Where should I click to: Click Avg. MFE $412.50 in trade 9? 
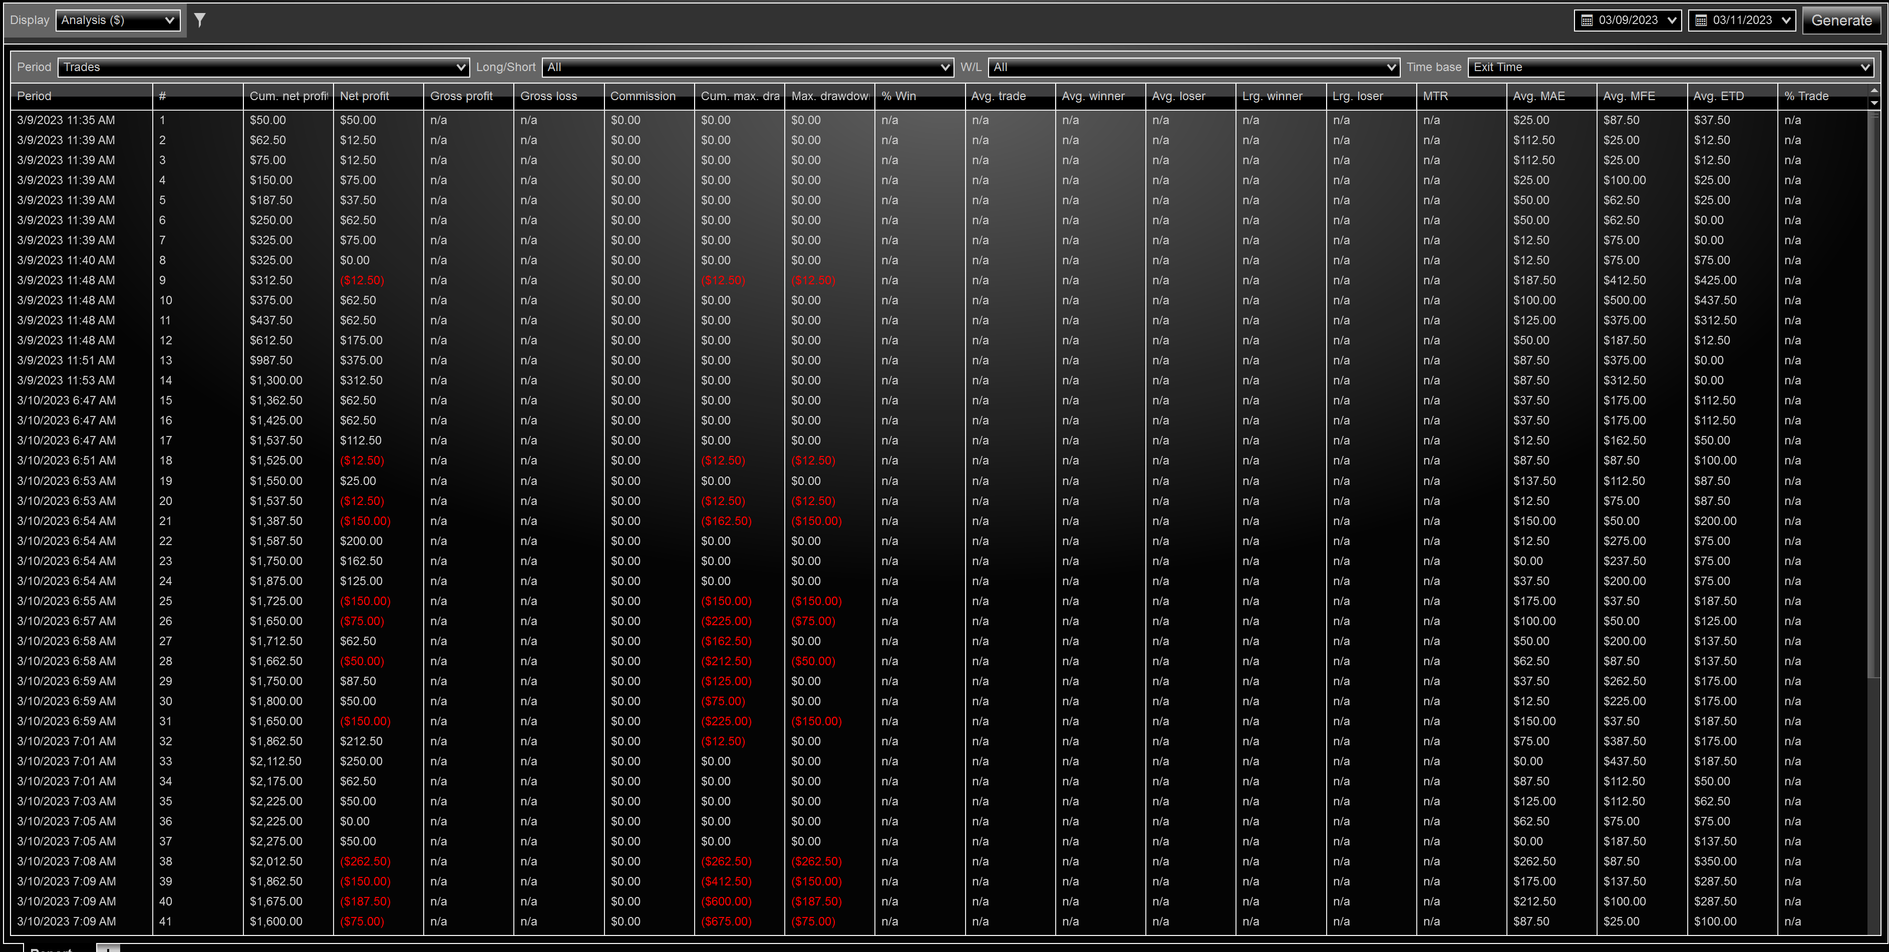pyautogui.click(x=1624, y=280)
